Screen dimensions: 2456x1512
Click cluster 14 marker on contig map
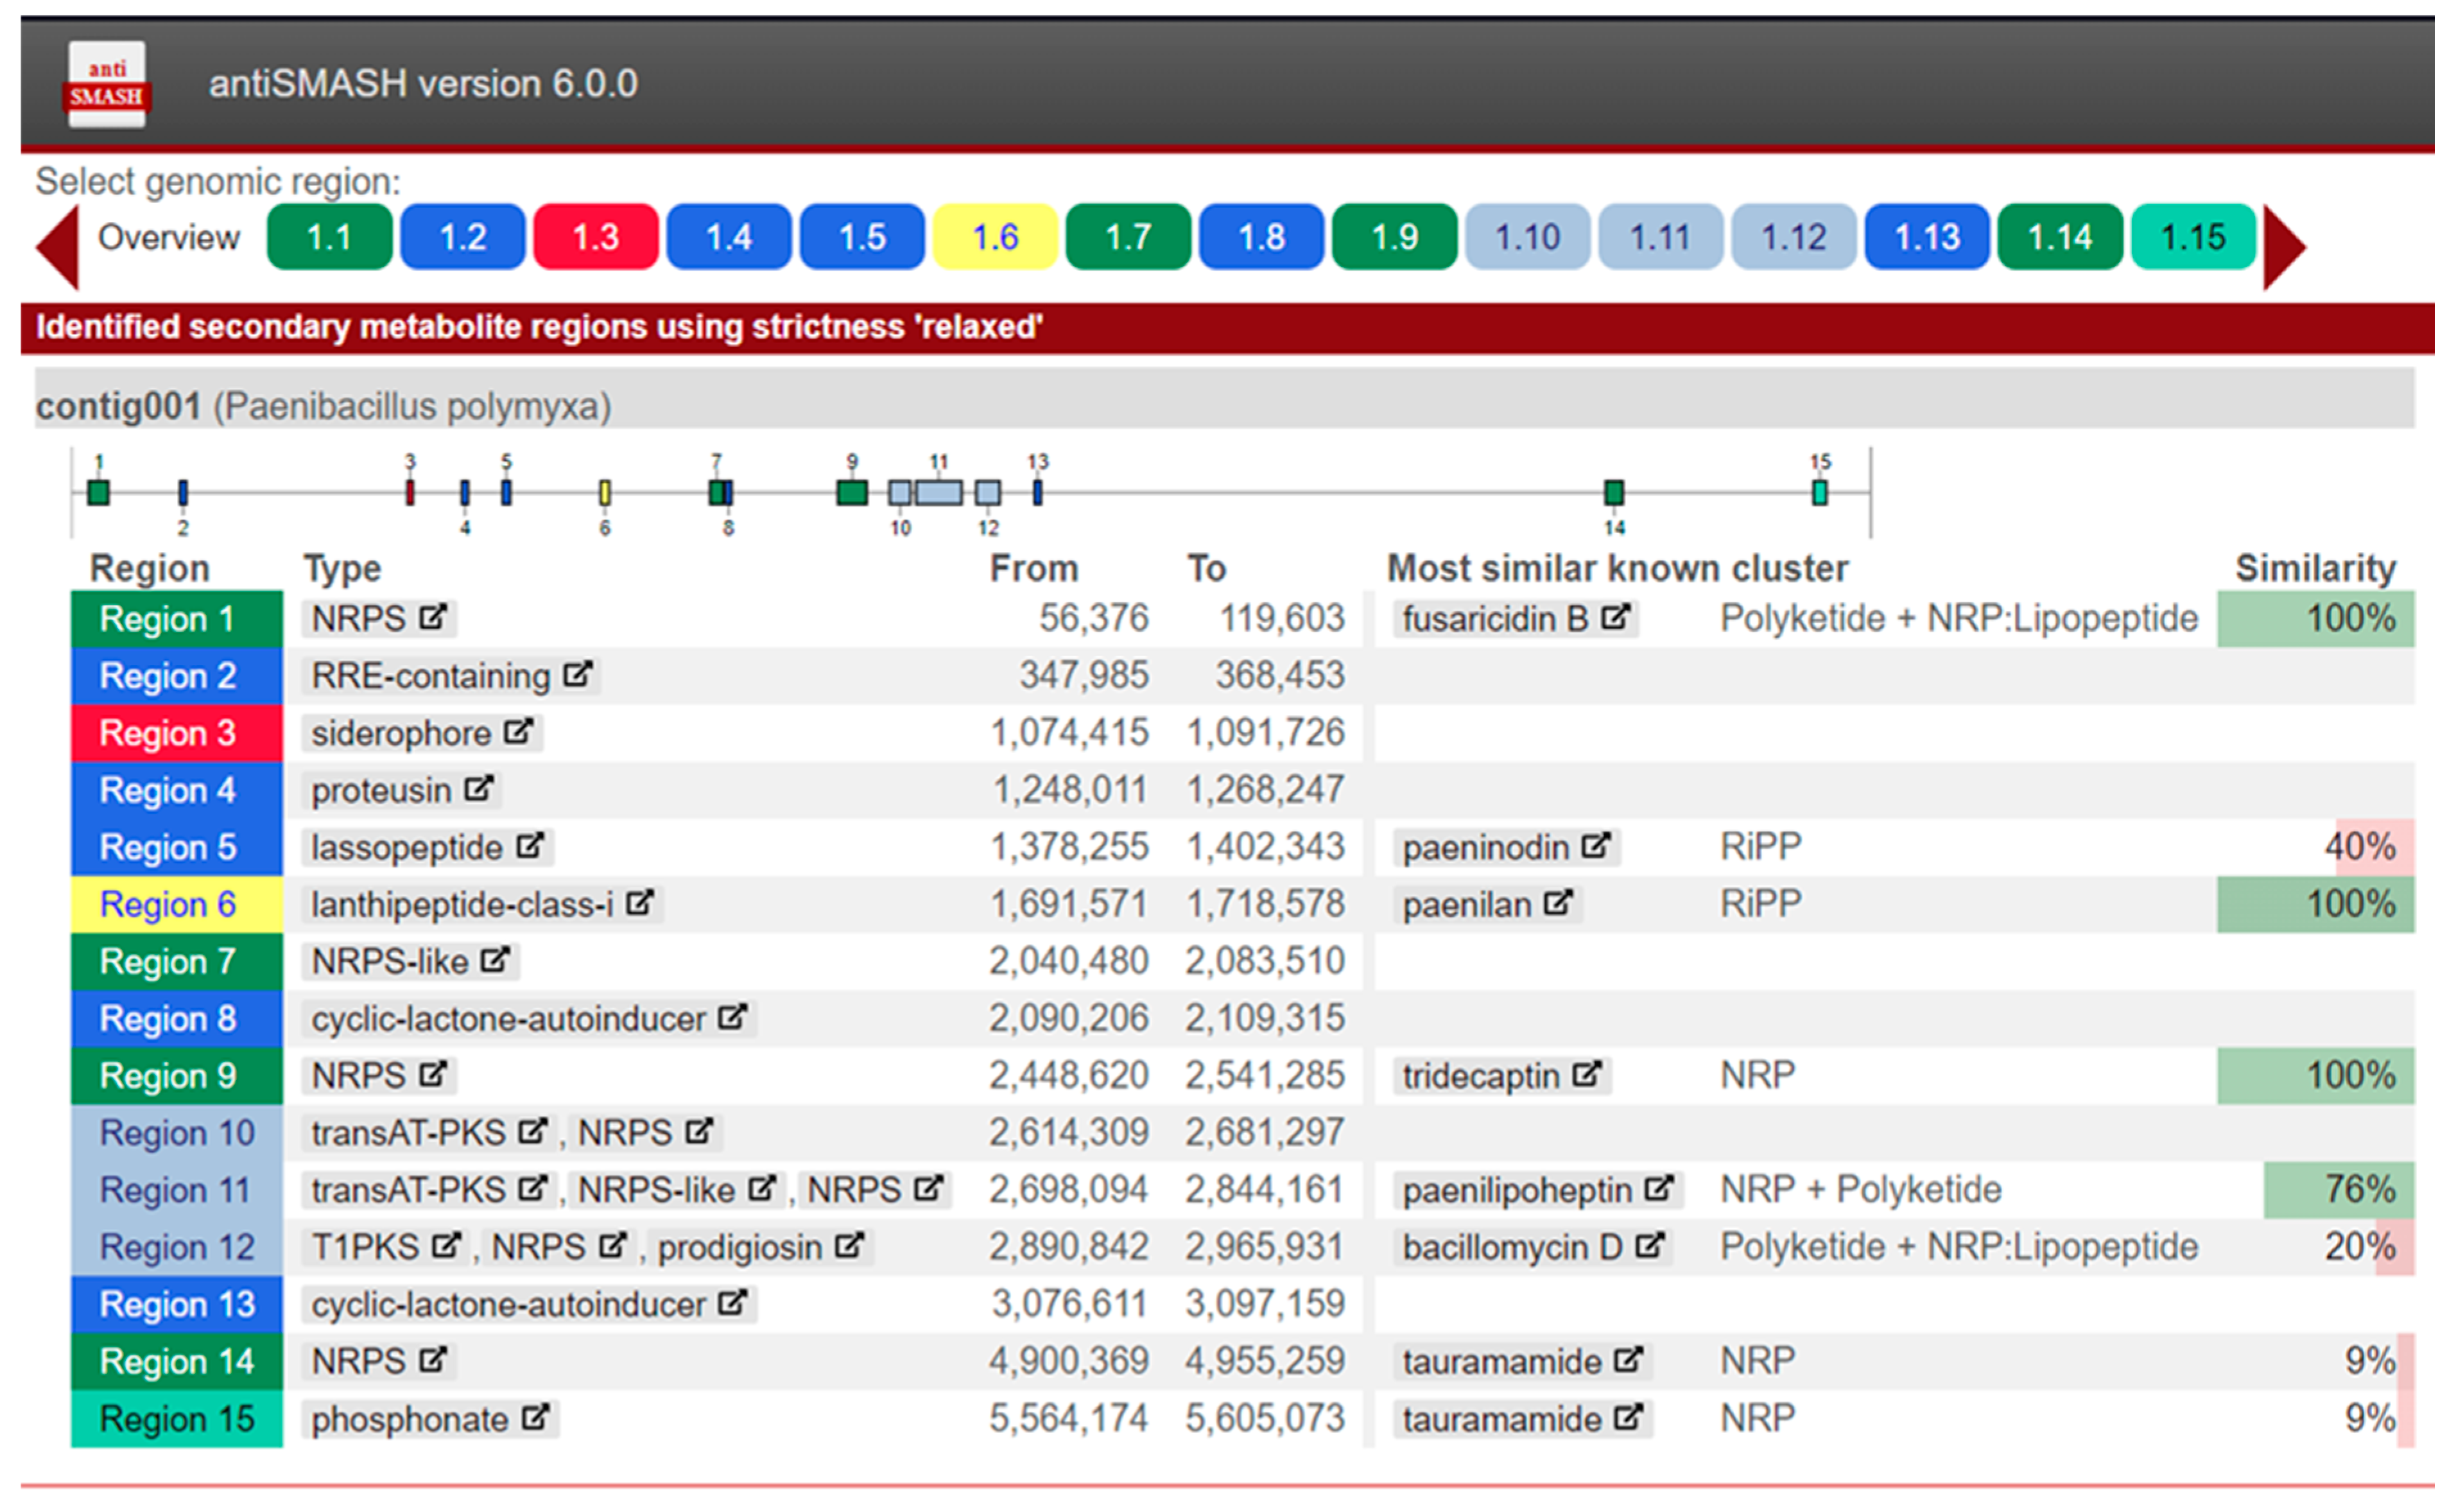[1613, 492]
